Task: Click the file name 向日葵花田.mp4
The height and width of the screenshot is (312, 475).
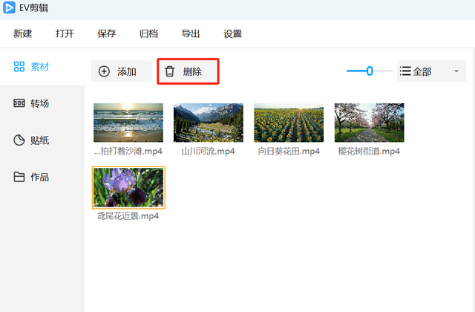Action: (x=289, y=151)
